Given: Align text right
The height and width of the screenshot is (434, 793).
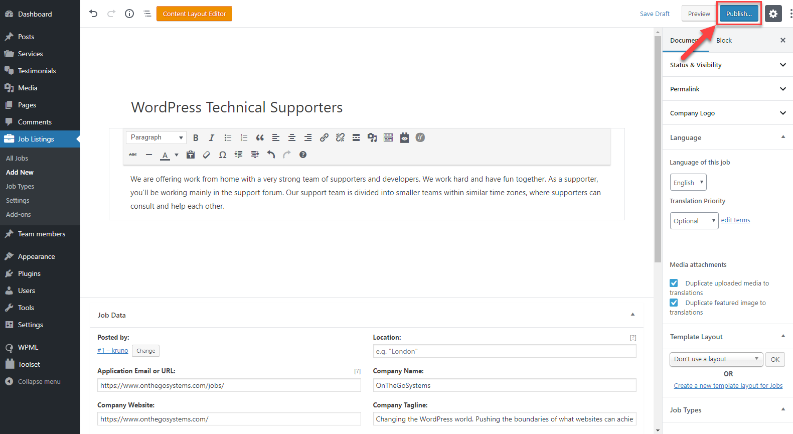Looking at the screenshot, I should [x=308, y=137].
